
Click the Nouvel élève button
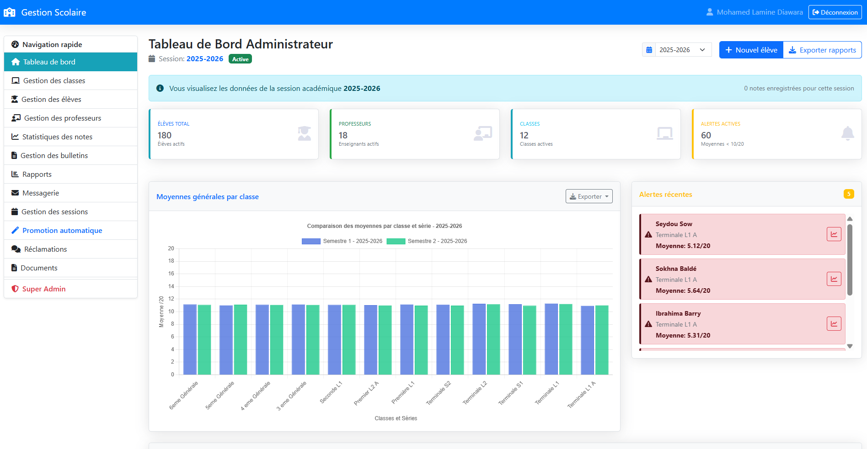pos(751,50)
